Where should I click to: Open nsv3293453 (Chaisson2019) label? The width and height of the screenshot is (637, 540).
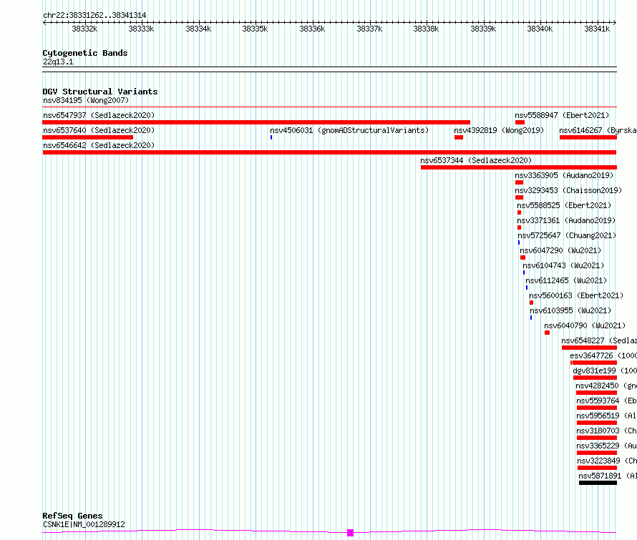(568, 190)
